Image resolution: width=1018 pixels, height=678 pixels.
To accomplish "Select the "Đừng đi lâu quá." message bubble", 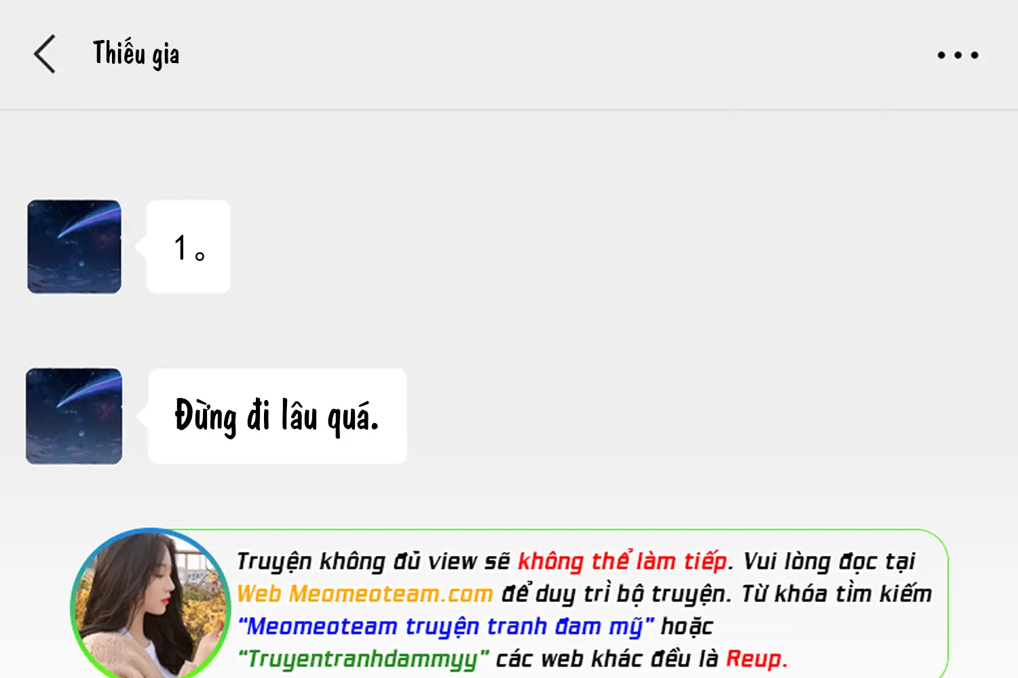I will 277,416.
